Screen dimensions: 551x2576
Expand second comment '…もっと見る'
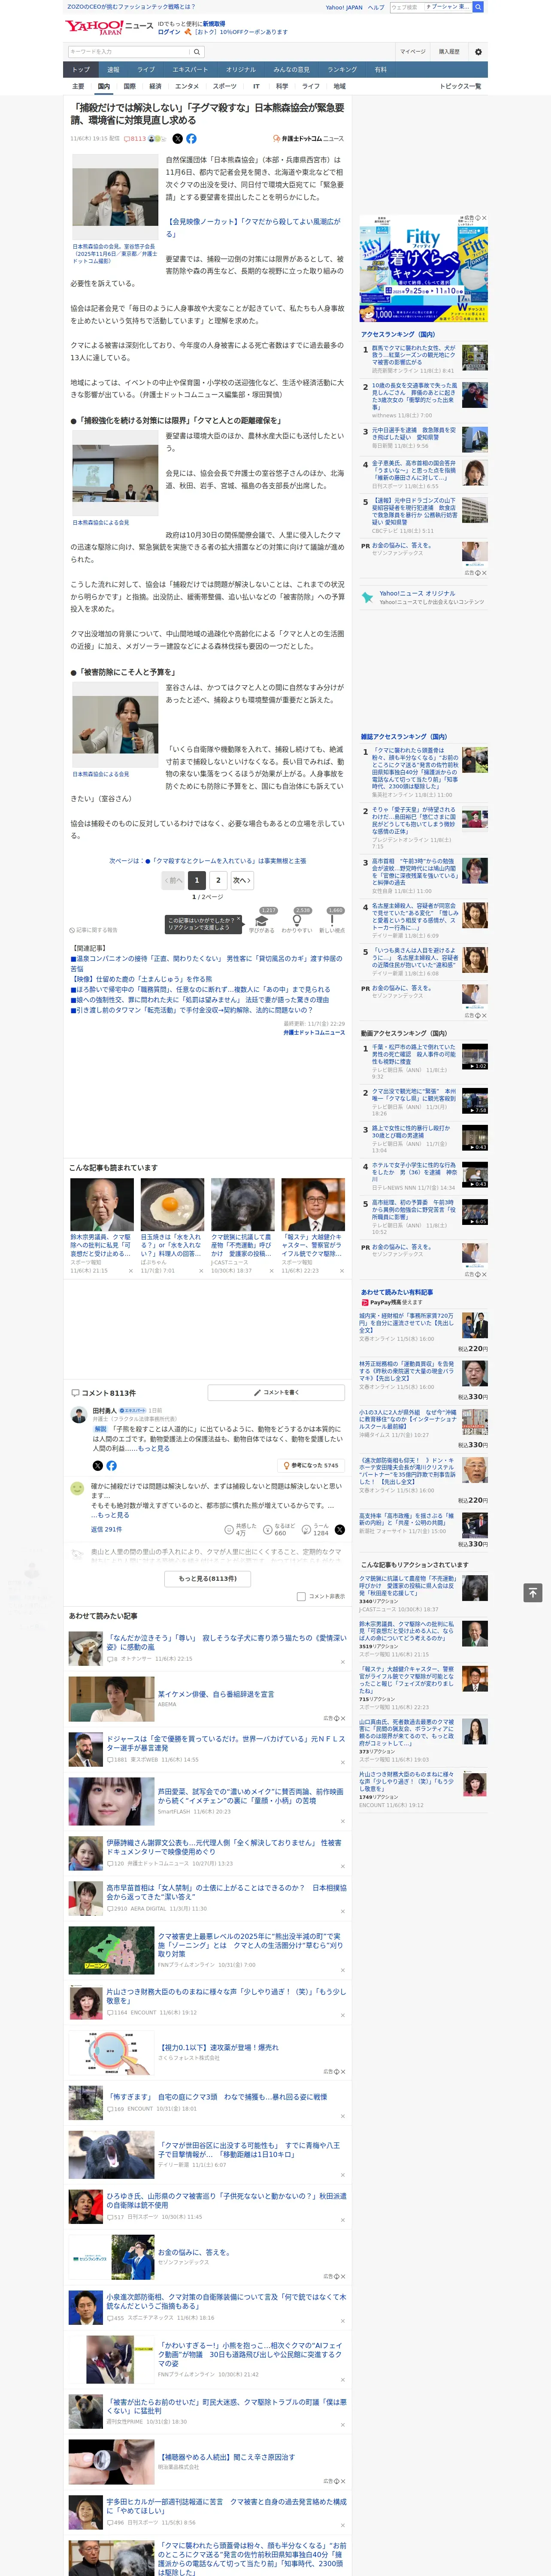pos(110,1515)
